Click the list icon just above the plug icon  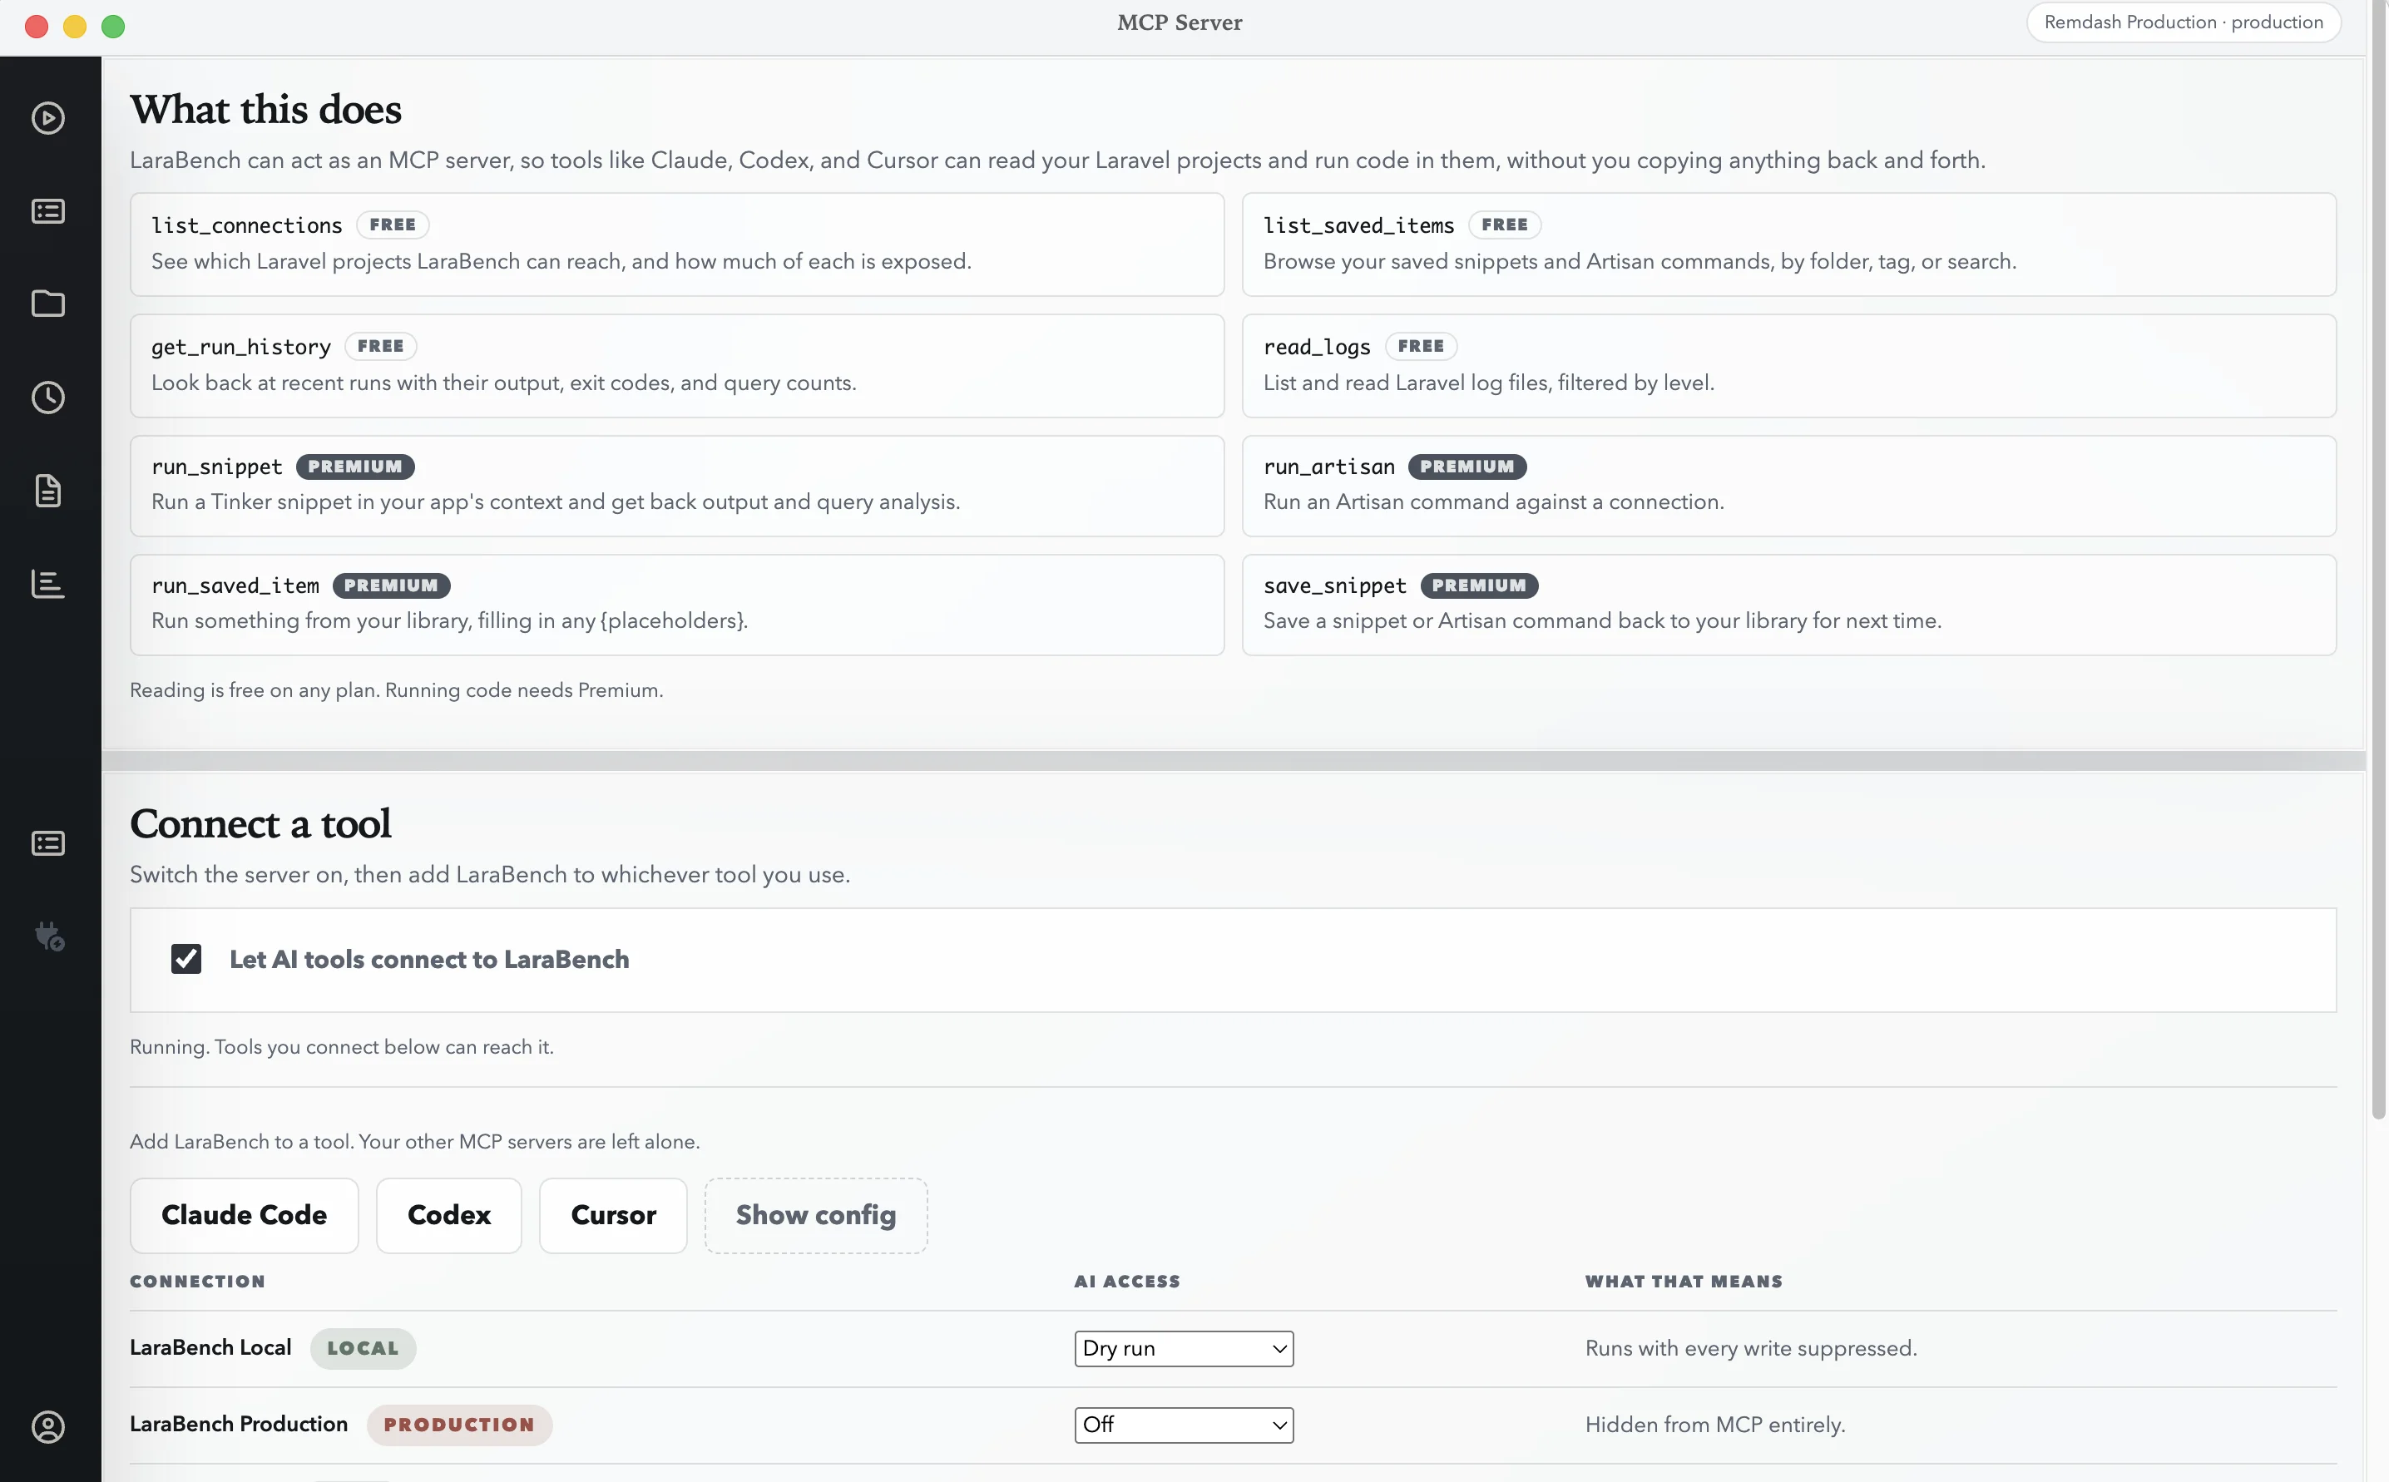point(48,844)
